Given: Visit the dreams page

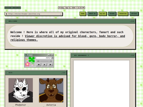Looking at the screenshot, I should coord(112,14).
